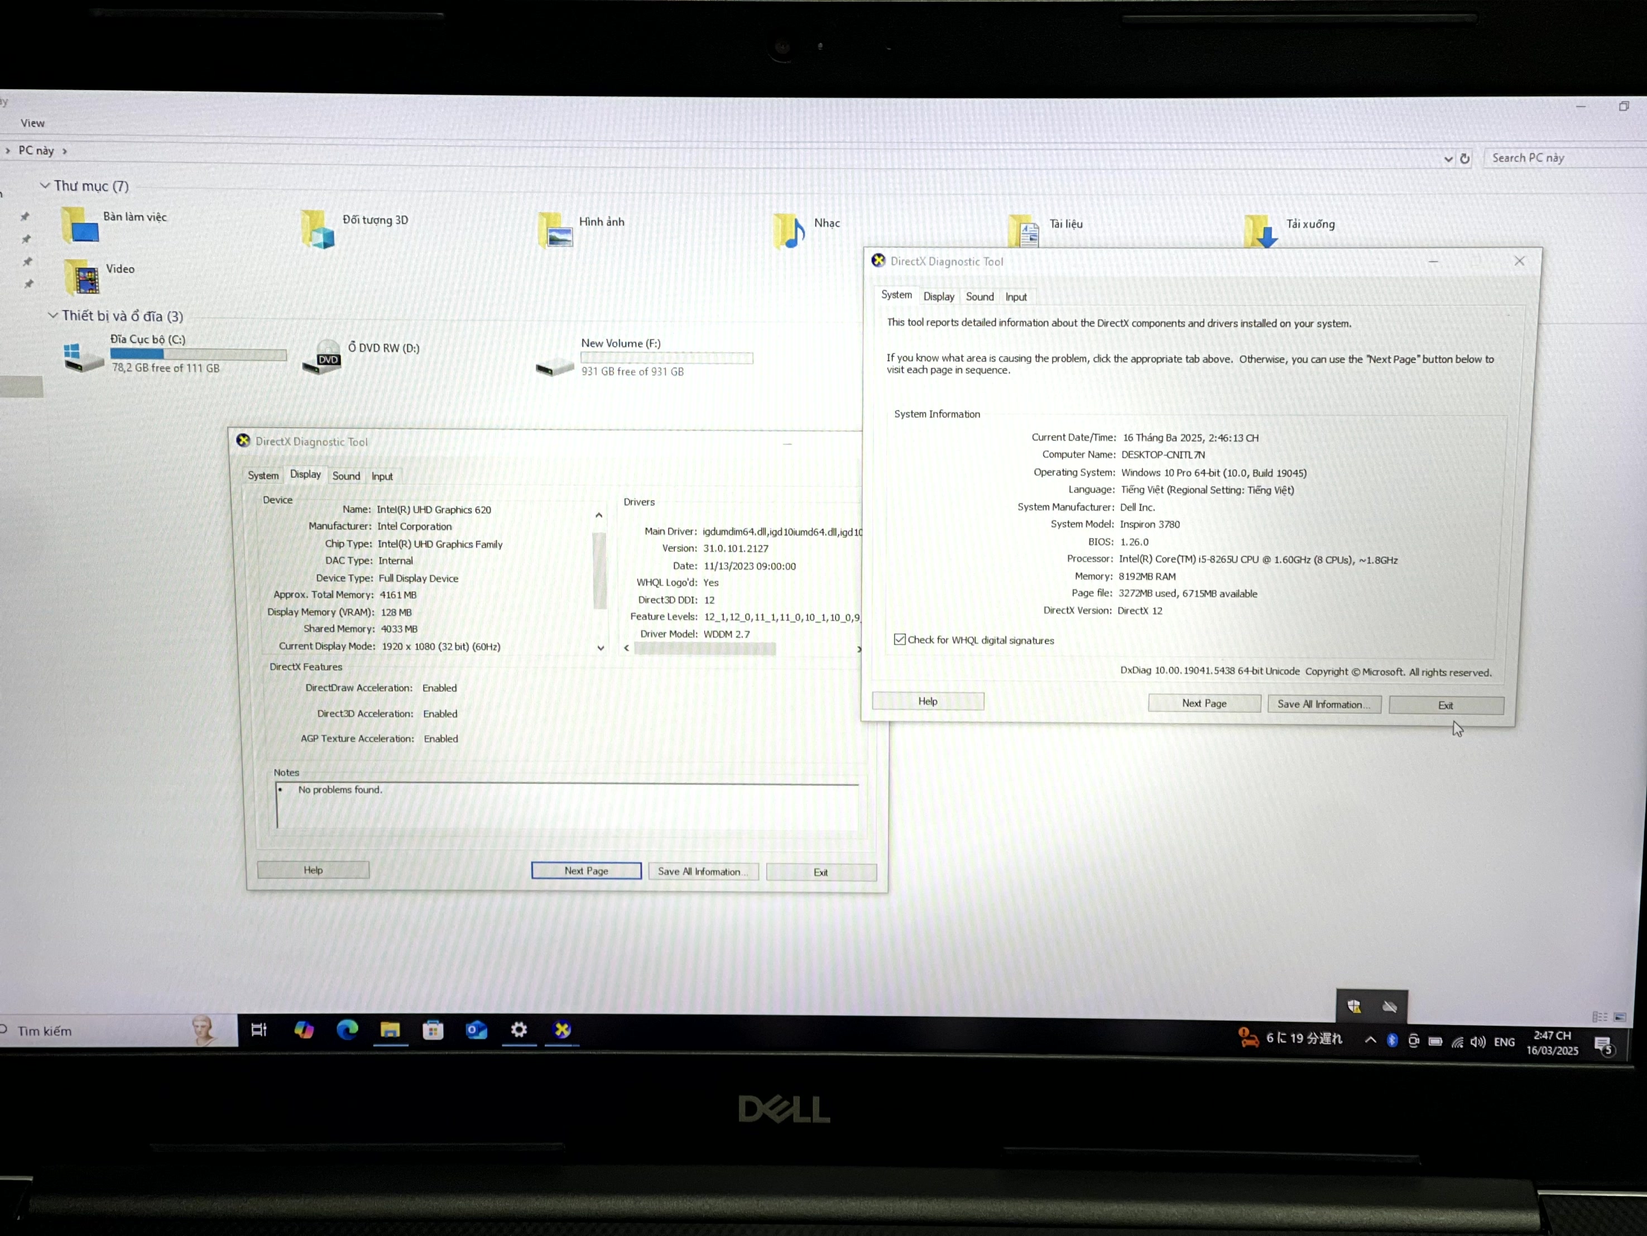Click the File Explorer taskbar icon

point(390,1030)
